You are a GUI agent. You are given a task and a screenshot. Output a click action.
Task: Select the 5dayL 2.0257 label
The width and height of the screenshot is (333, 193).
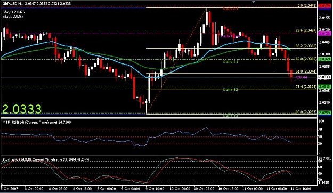coord(13,17)
